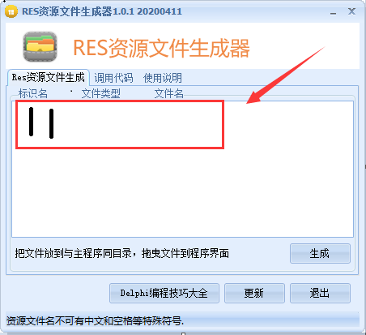
Task: Open the 使用说明 tab
Action: pos(163,78)
